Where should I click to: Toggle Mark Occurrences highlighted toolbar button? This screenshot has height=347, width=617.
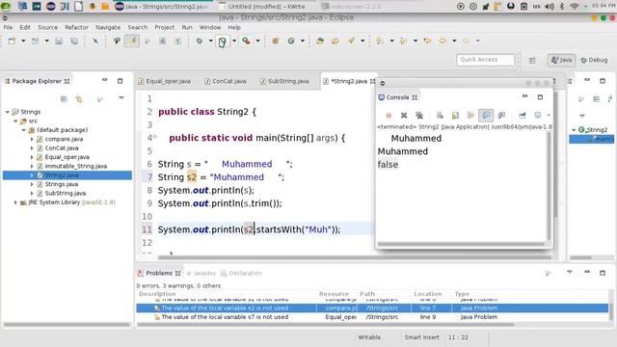point(133,40)
